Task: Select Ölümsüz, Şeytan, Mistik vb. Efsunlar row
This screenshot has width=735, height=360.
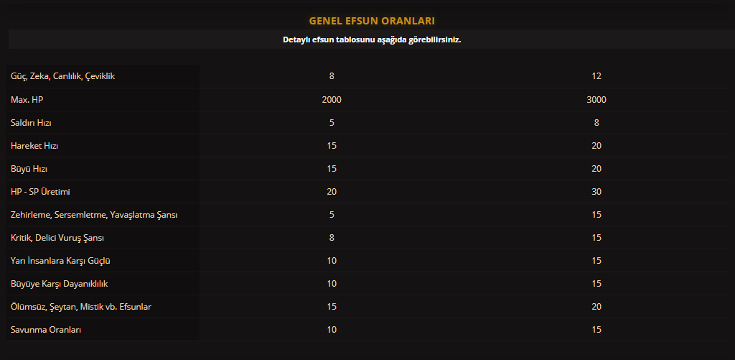Action: coord(367,307)
